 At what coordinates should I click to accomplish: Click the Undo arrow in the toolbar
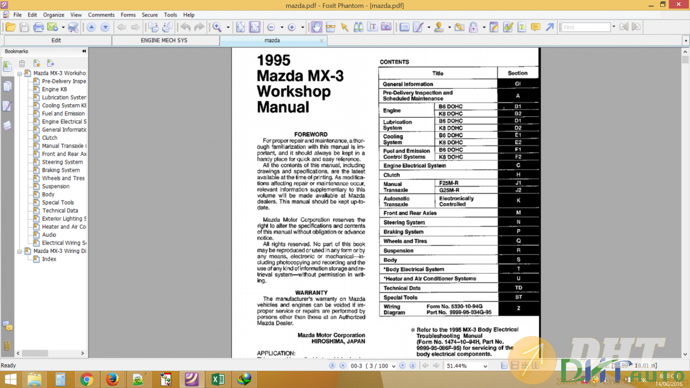tap(185, 27)
